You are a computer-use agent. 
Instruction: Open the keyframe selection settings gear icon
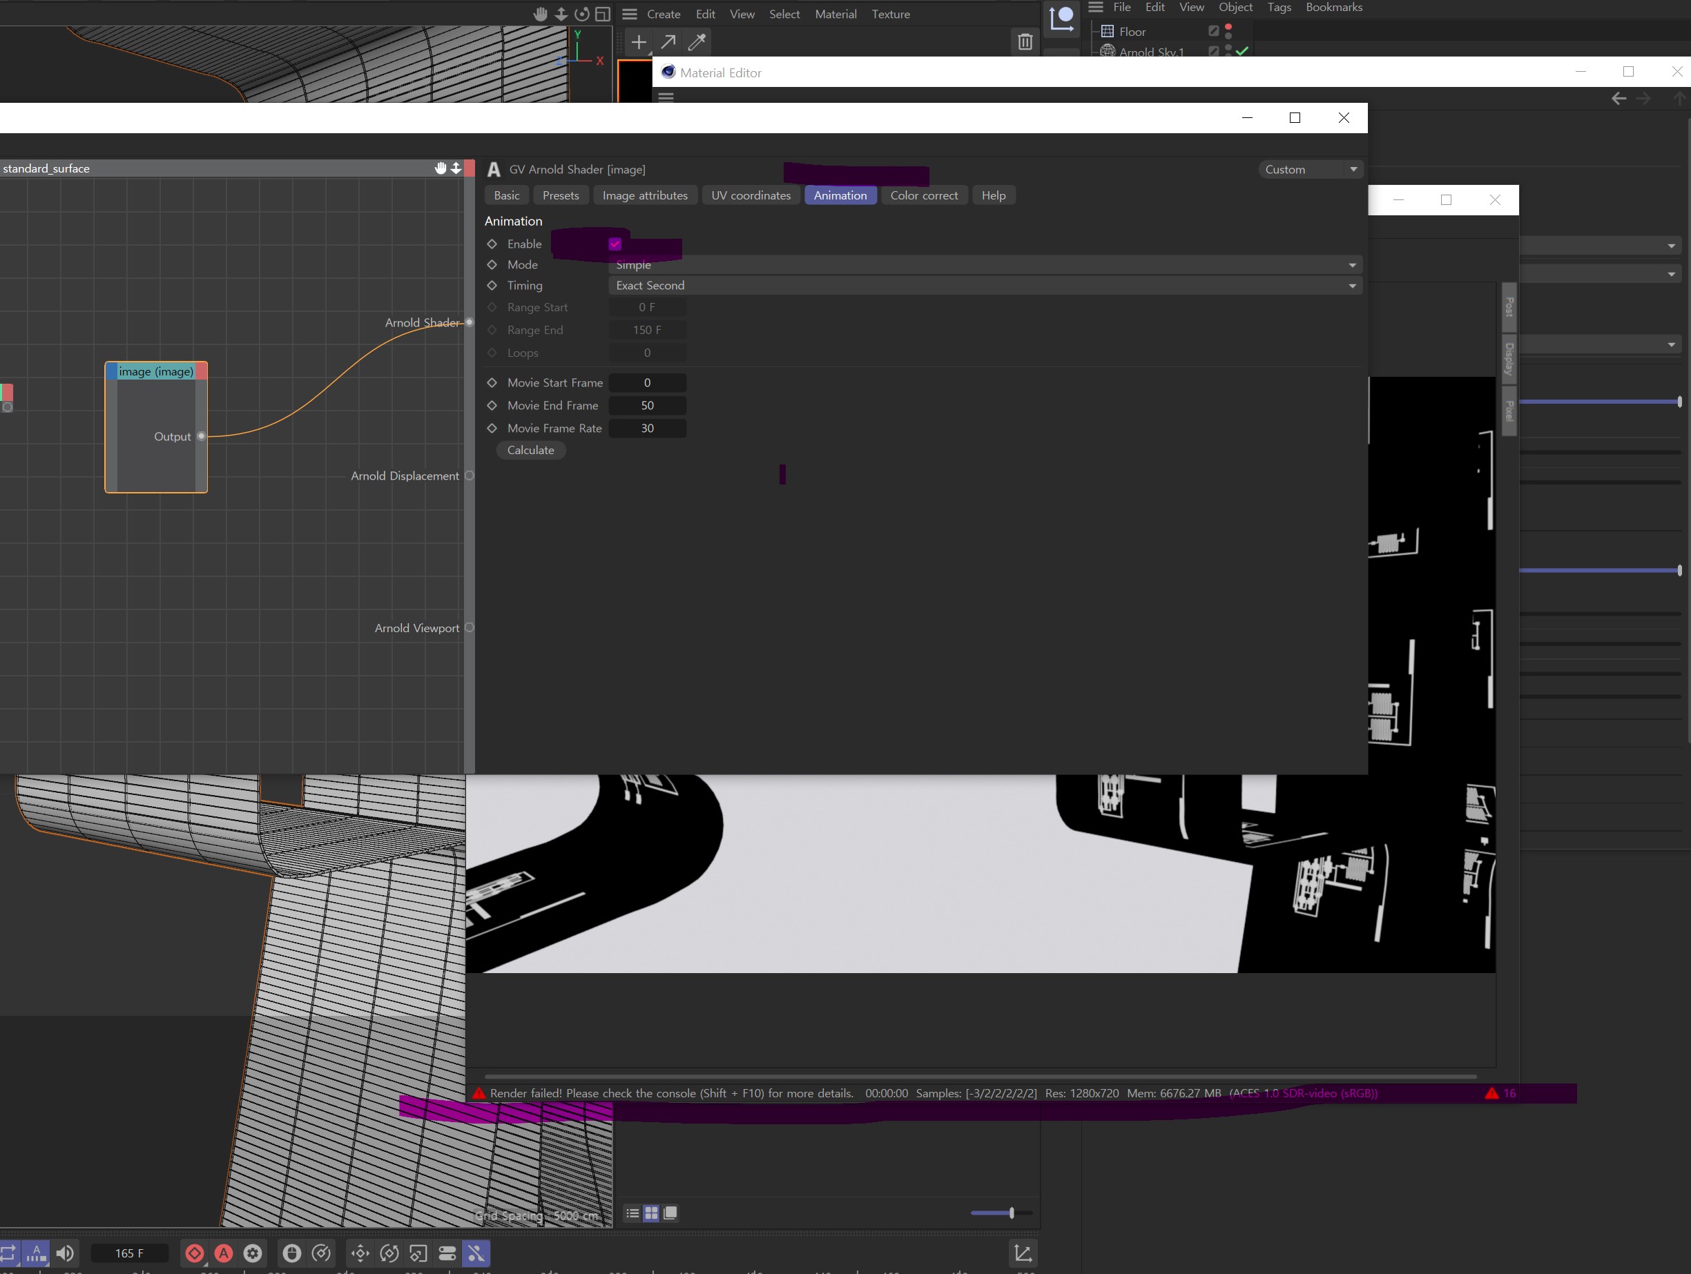[x=252, y=1253]
